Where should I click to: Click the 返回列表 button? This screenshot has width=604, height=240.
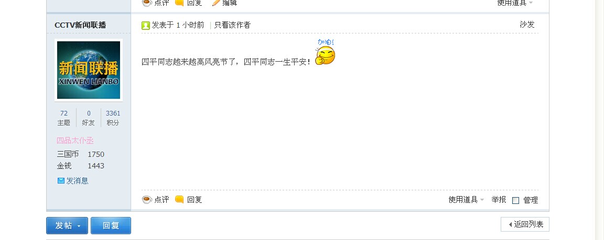pos(525,224)
